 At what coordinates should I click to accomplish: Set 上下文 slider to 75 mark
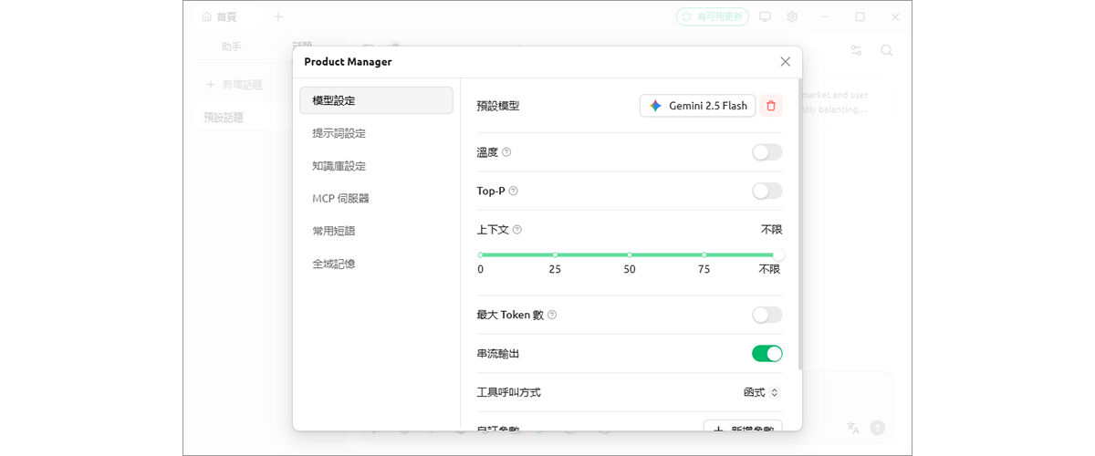click(704, 255)
